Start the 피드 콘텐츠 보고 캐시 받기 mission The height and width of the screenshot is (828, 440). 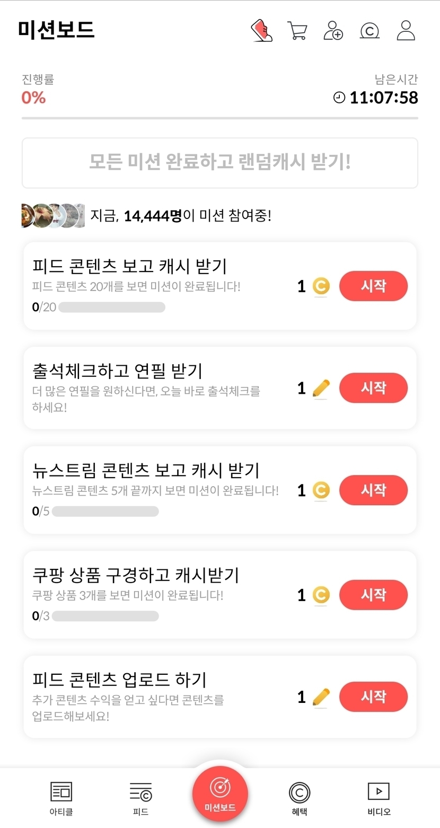[373, 286]
